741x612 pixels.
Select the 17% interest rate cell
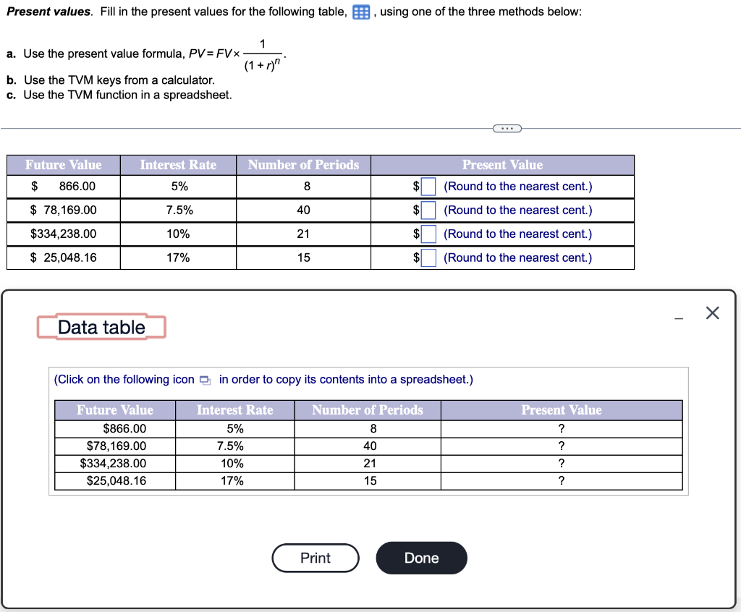[177, 258]
